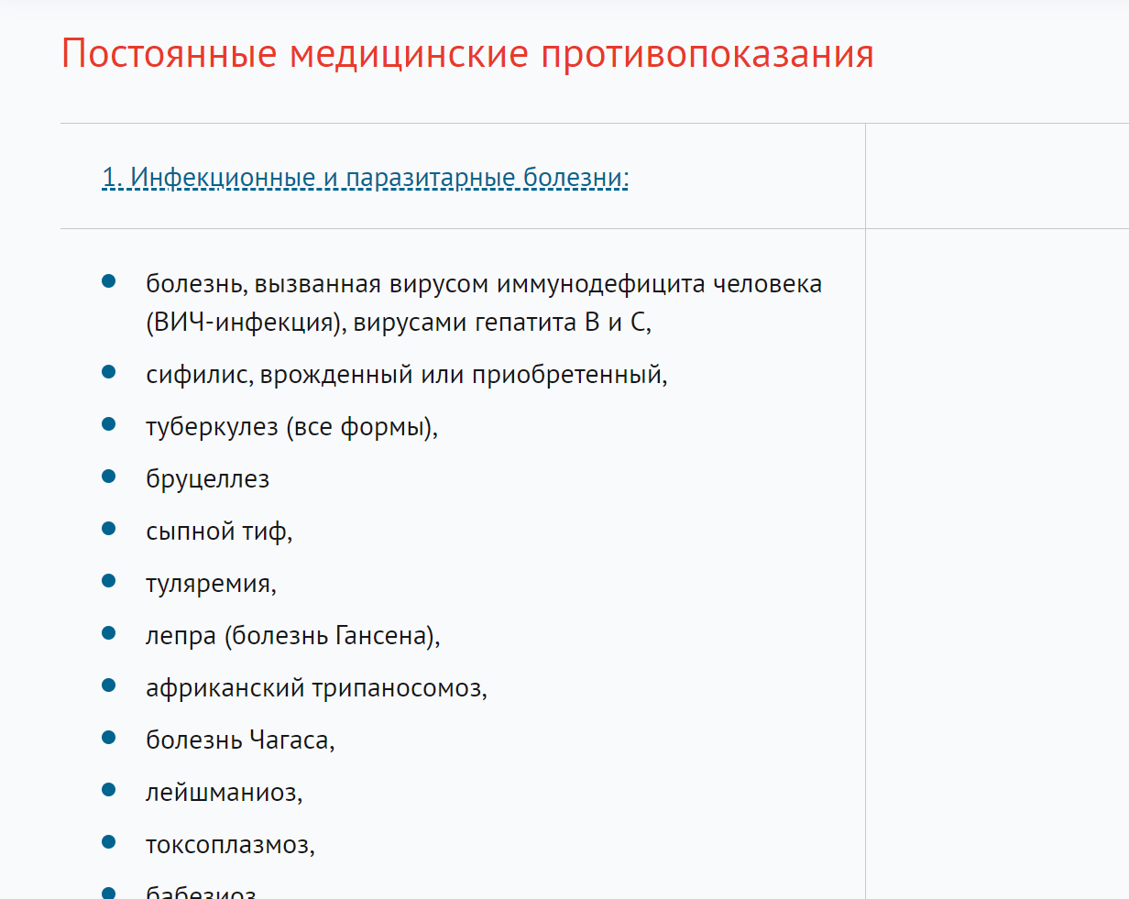Click the partially visible 'бабезиоз' item
The width and height of the screenshot is (1129, 899).
click(x=201, y=892)
